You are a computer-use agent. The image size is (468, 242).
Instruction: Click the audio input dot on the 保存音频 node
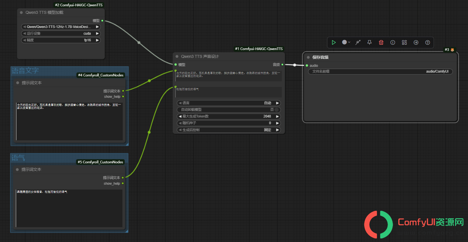coord(307,66)
